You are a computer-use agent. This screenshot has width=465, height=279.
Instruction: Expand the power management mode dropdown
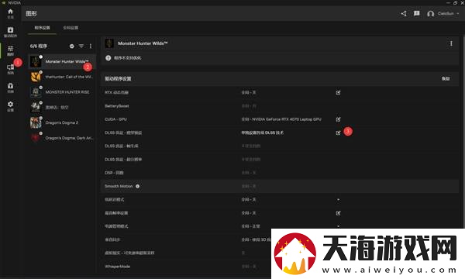338,226
